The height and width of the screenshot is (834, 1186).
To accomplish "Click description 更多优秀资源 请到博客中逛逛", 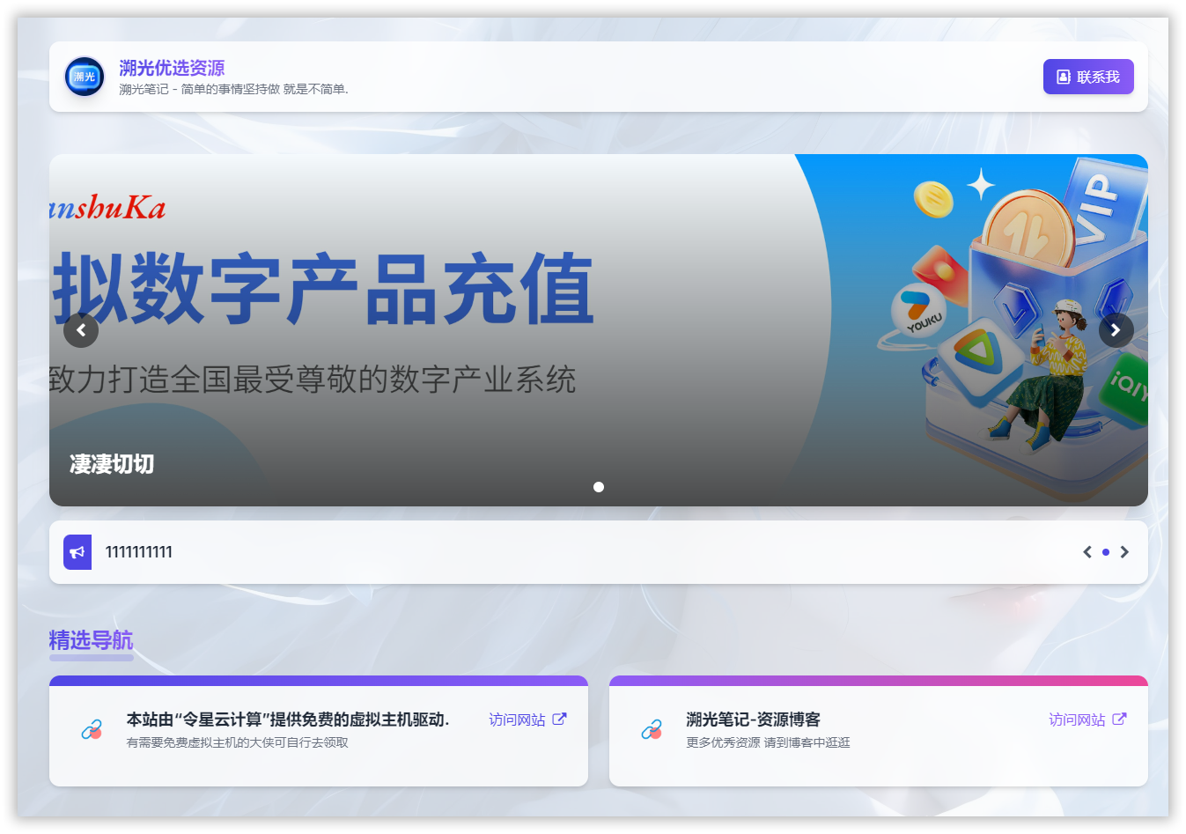I will click(x=769, y=742).
